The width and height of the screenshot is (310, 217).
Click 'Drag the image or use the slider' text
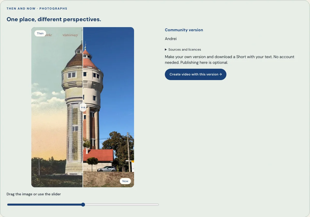(34, 194)
